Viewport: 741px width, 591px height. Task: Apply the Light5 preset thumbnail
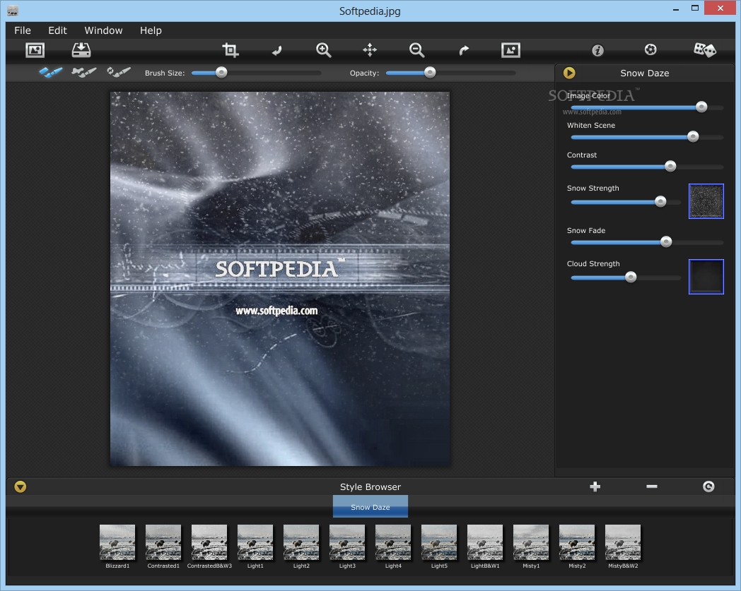pyautogui.click(x=439, y=542)
